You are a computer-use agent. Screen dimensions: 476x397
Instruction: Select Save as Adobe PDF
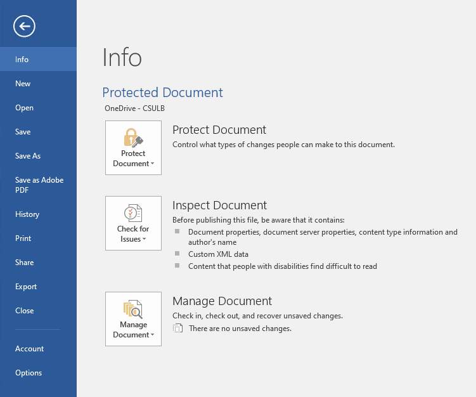point(38,185)
